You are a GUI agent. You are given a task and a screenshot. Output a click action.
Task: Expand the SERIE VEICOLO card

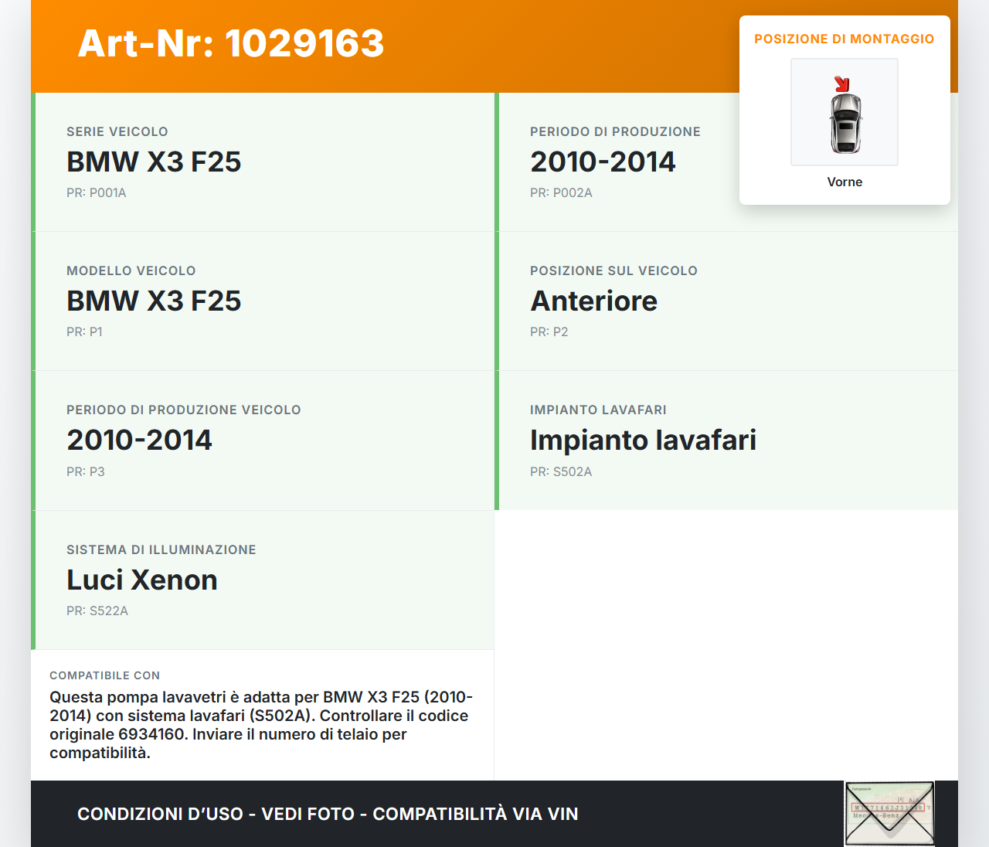coord(263,162)
